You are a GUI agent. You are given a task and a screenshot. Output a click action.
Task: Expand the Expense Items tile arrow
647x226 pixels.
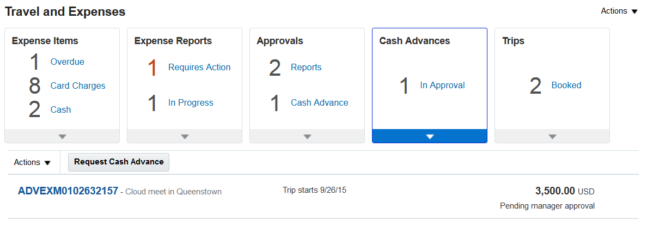click(x=62, y=136)
